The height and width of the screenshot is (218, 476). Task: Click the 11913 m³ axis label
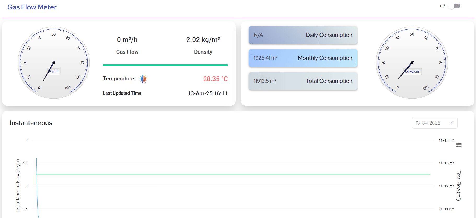click(x=446, y=163)
